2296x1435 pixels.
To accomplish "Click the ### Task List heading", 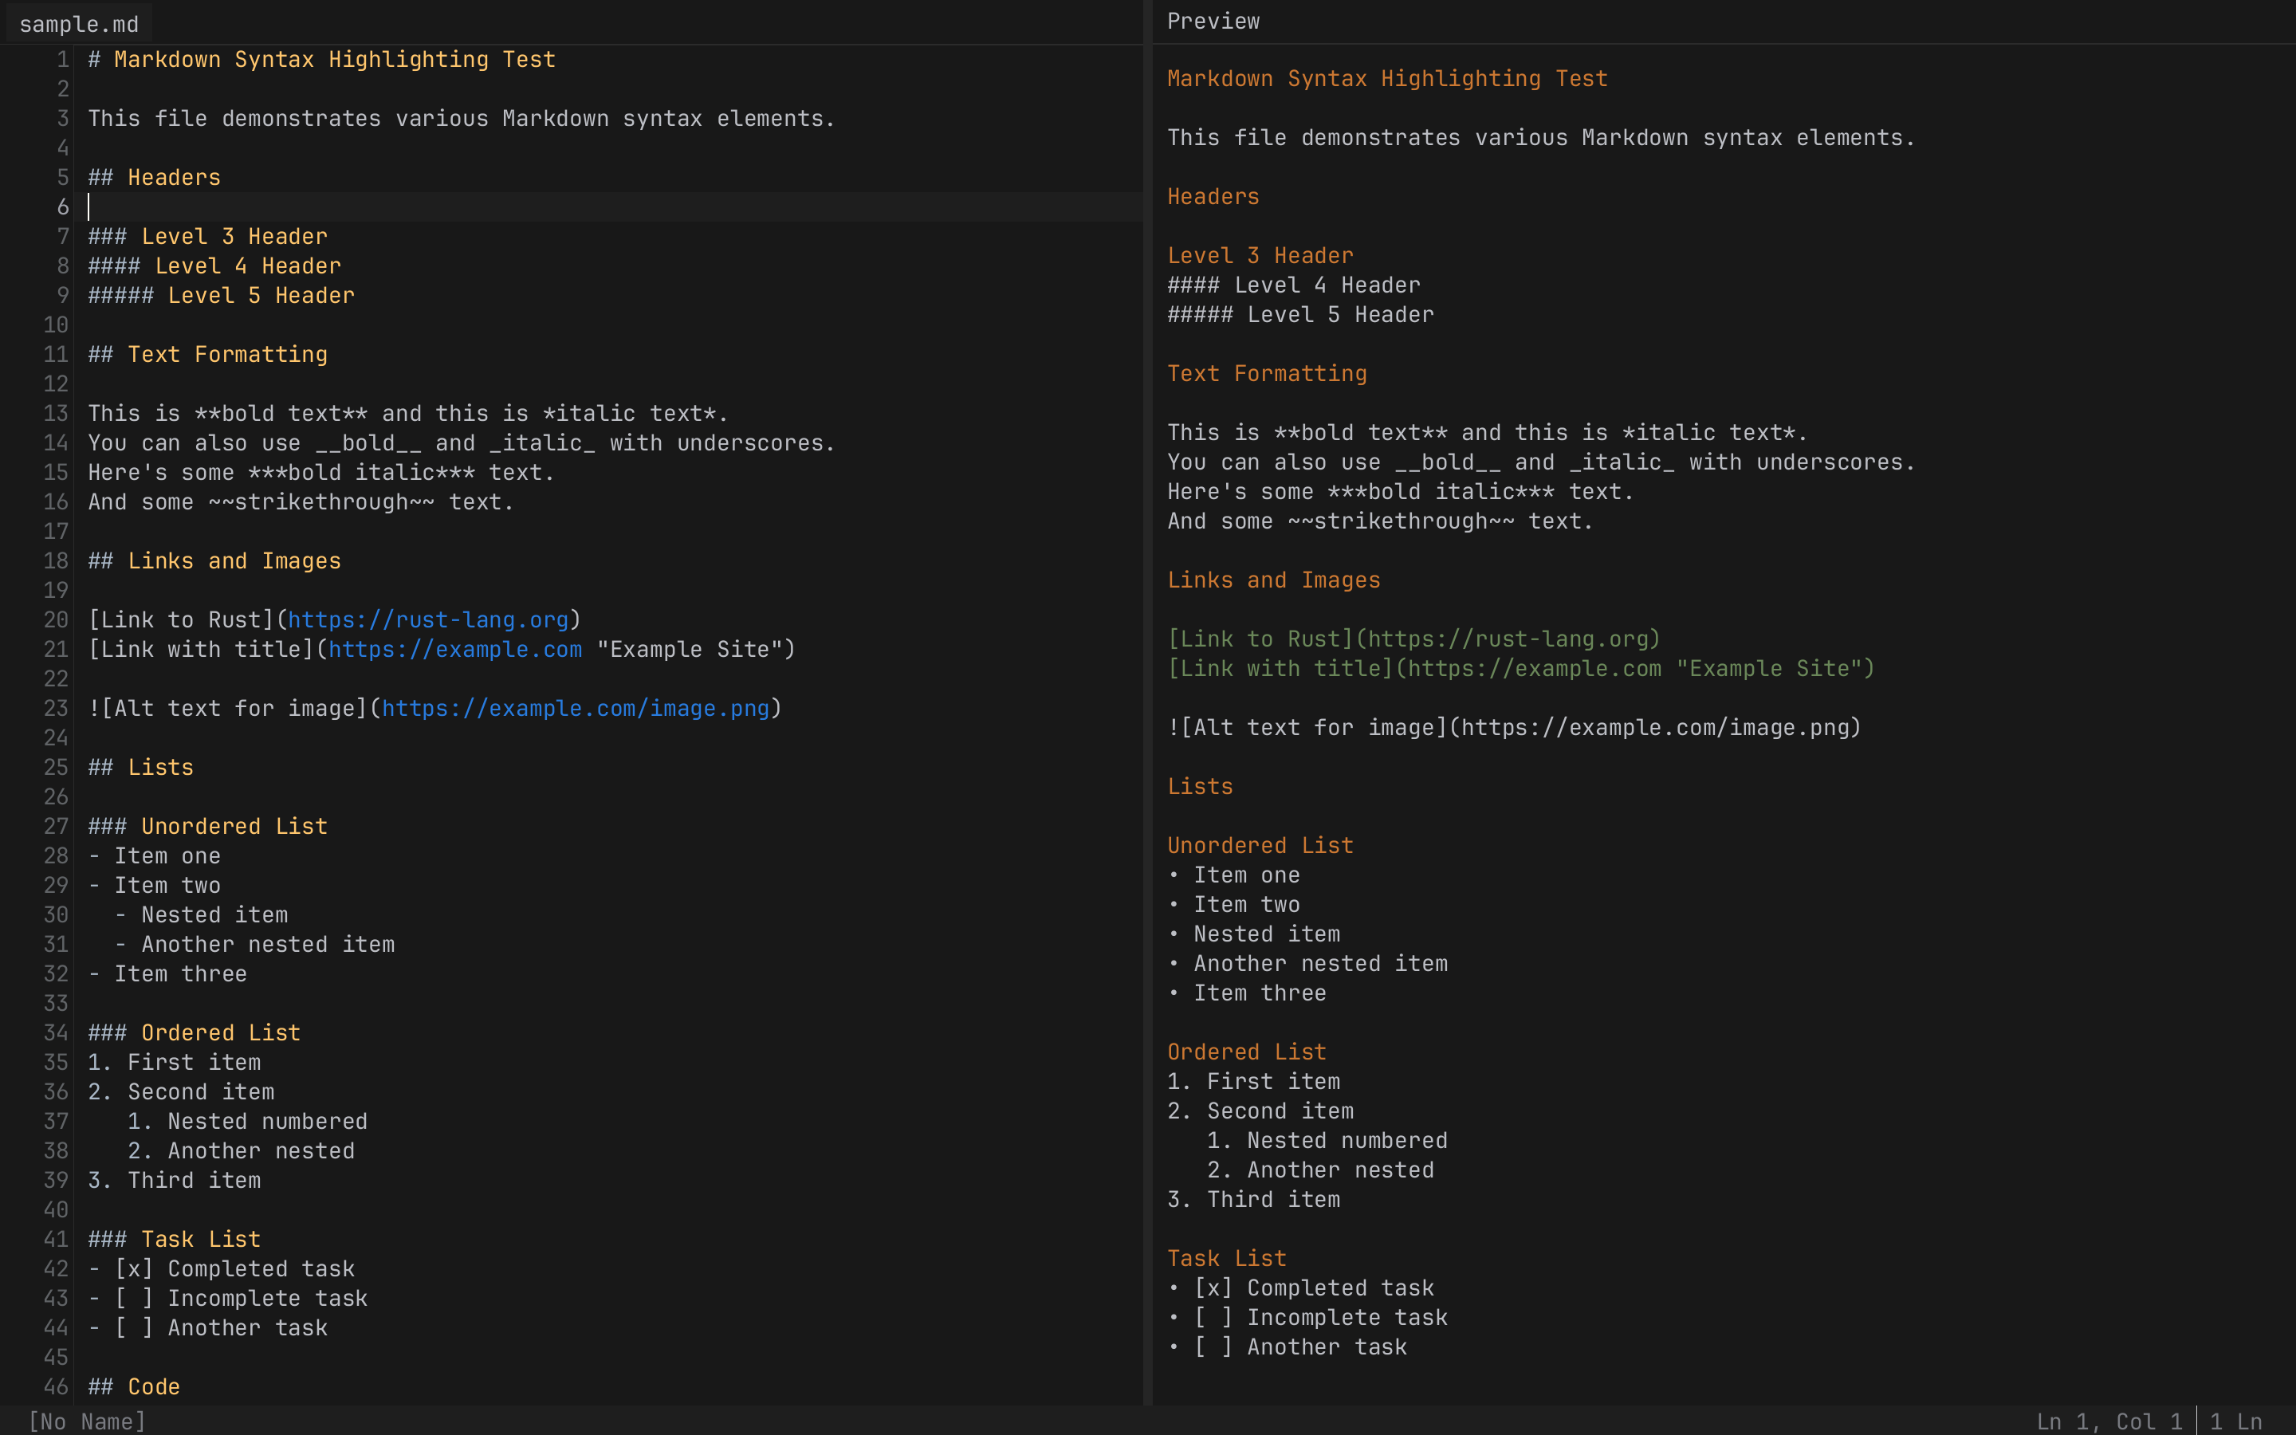I will point(174,1239).
